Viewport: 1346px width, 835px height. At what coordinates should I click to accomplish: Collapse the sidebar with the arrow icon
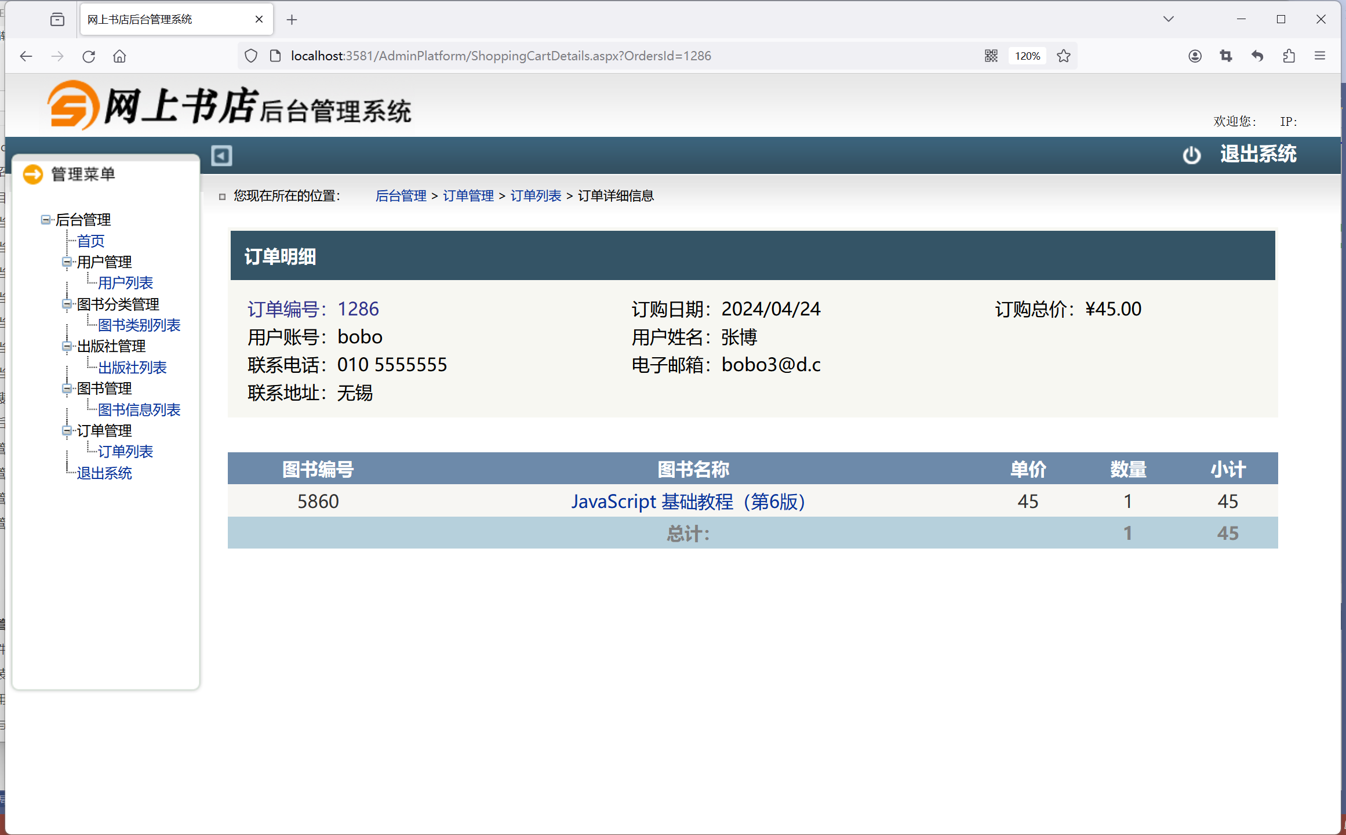pos(221,155)
